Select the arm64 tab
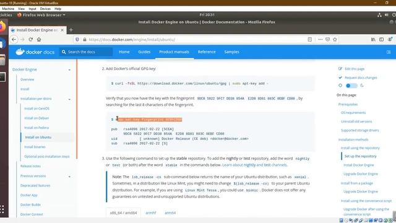The width and height of the screenshot is (396, 223). pyautogui.click(x=170, y=213)
